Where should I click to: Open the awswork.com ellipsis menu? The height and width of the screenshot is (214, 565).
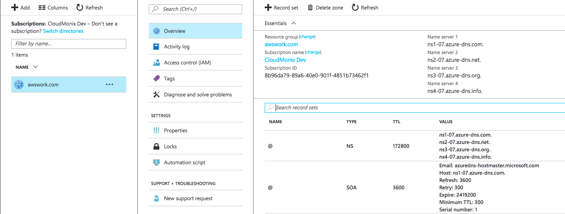(x=109, y=84)
